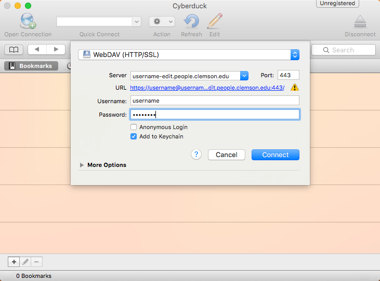Open the Action gear menu

tap(162, 22)
